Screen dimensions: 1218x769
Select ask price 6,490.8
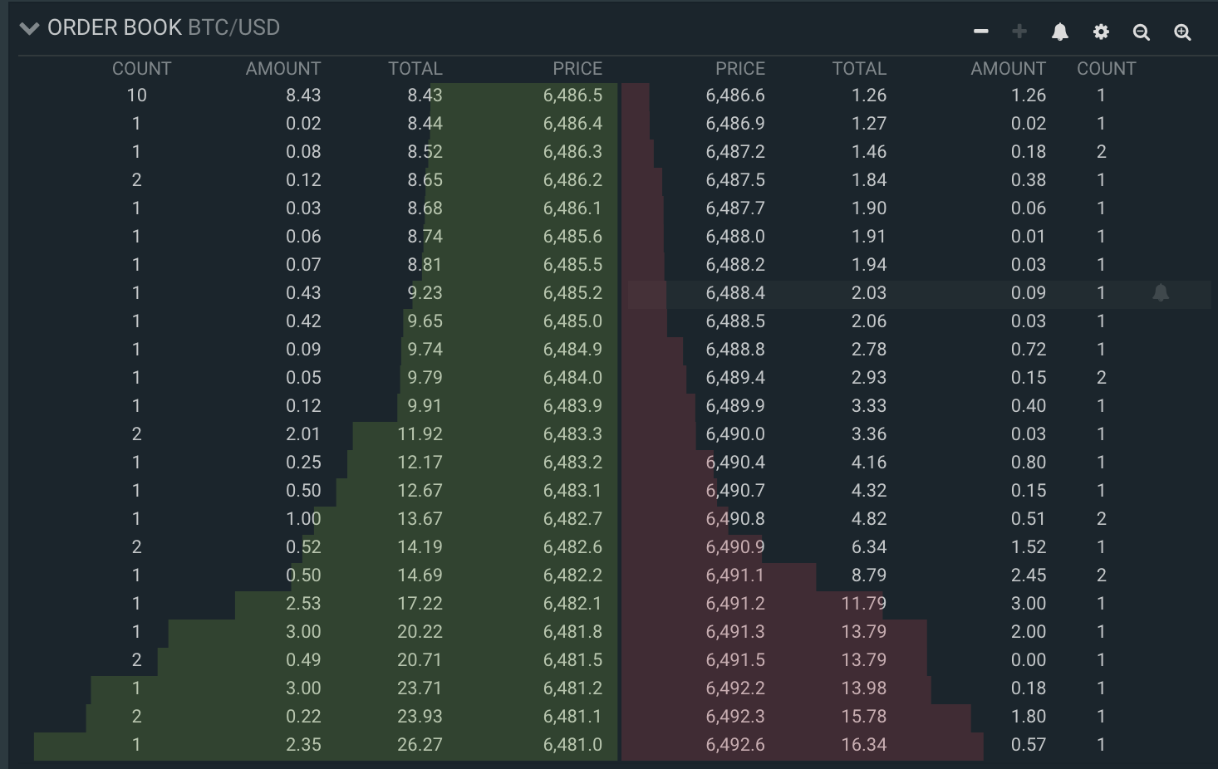(735, 519)
